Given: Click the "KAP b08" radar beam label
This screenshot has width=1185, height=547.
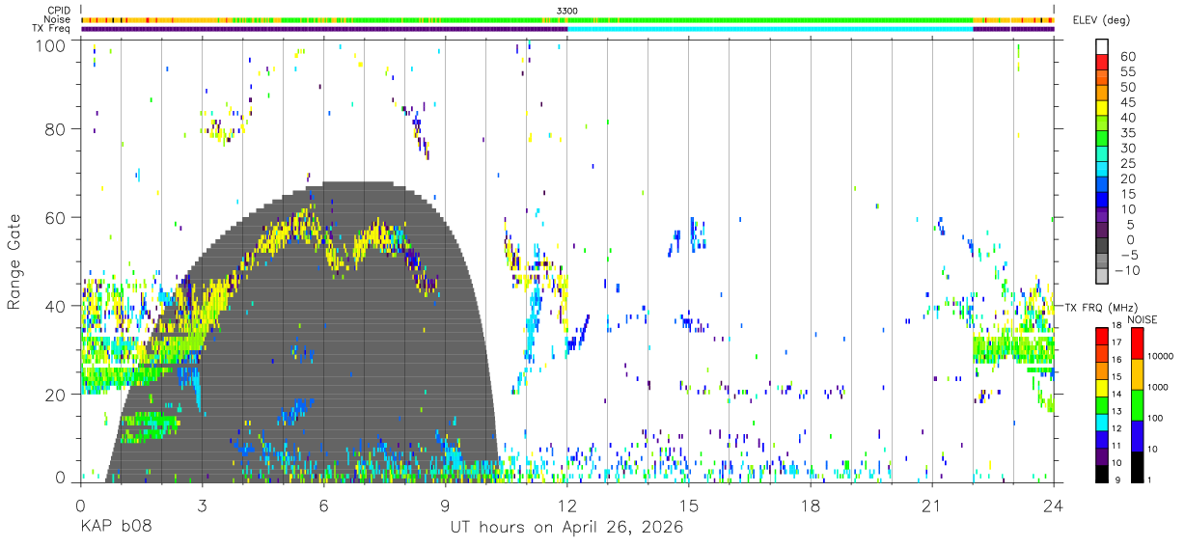Looking at the screenshot, I should click(115, 528).
